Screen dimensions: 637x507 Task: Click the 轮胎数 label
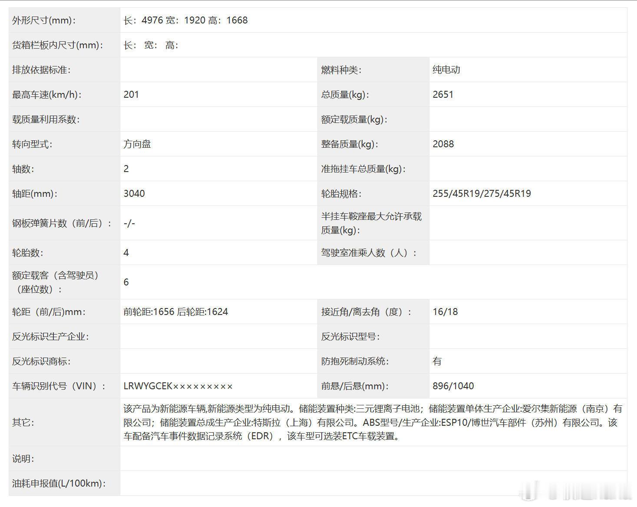pos(28,252)
